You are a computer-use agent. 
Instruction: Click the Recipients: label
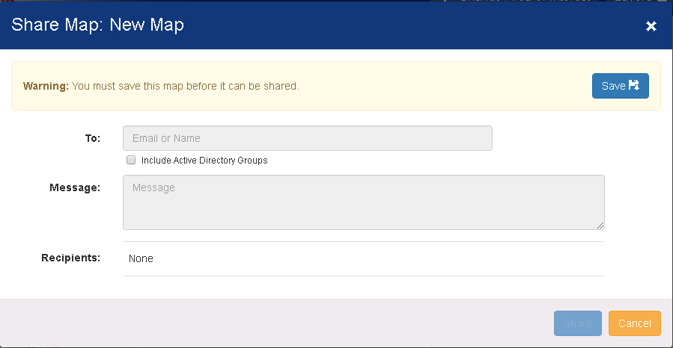[x=70, y=258]
